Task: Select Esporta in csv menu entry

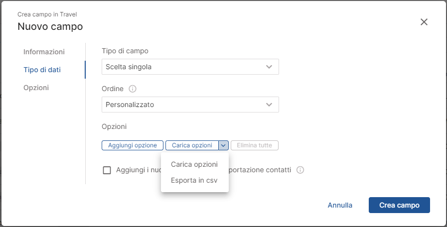Action: pos(194,180)
